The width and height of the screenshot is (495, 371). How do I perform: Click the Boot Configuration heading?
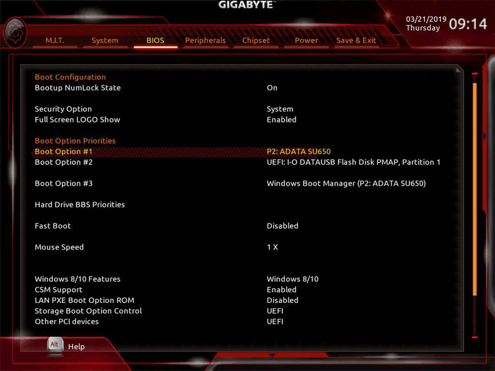tap(70, 77)
